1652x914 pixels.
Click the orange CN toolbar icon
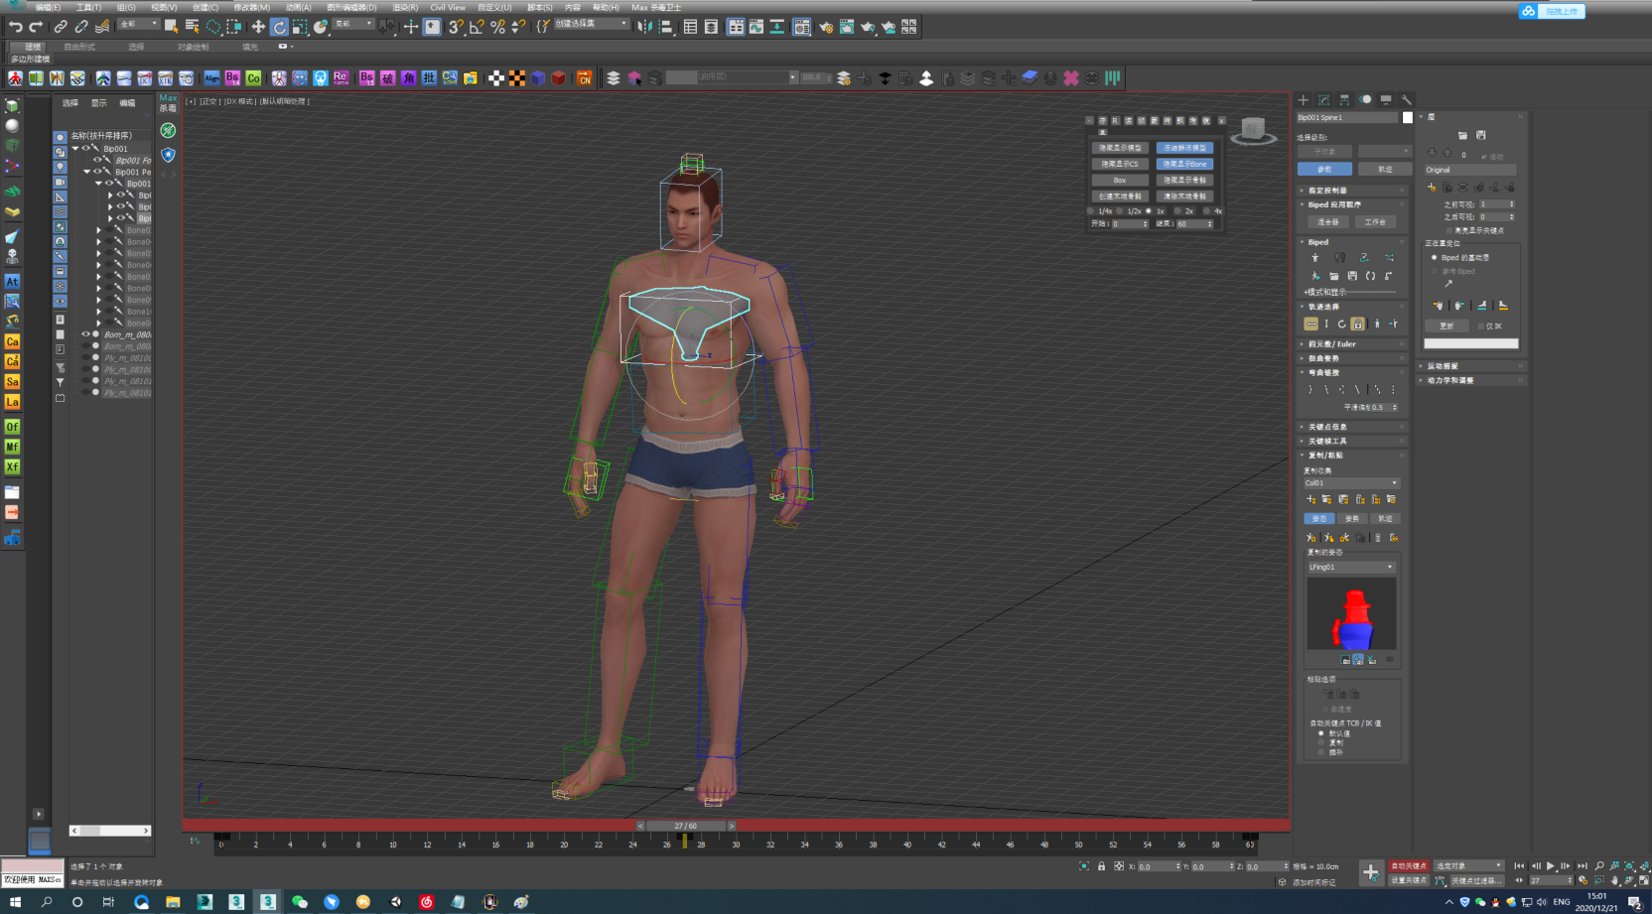coord(585,78)
